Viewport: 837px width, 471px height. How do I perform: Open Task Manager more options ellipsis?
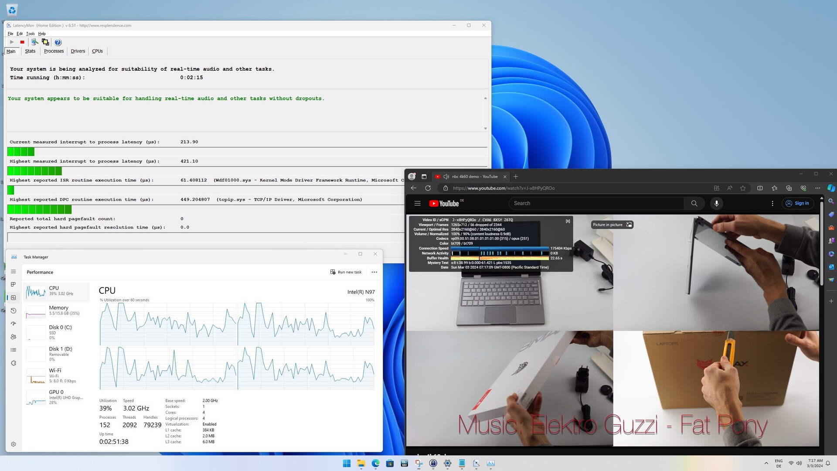point(374,272)
